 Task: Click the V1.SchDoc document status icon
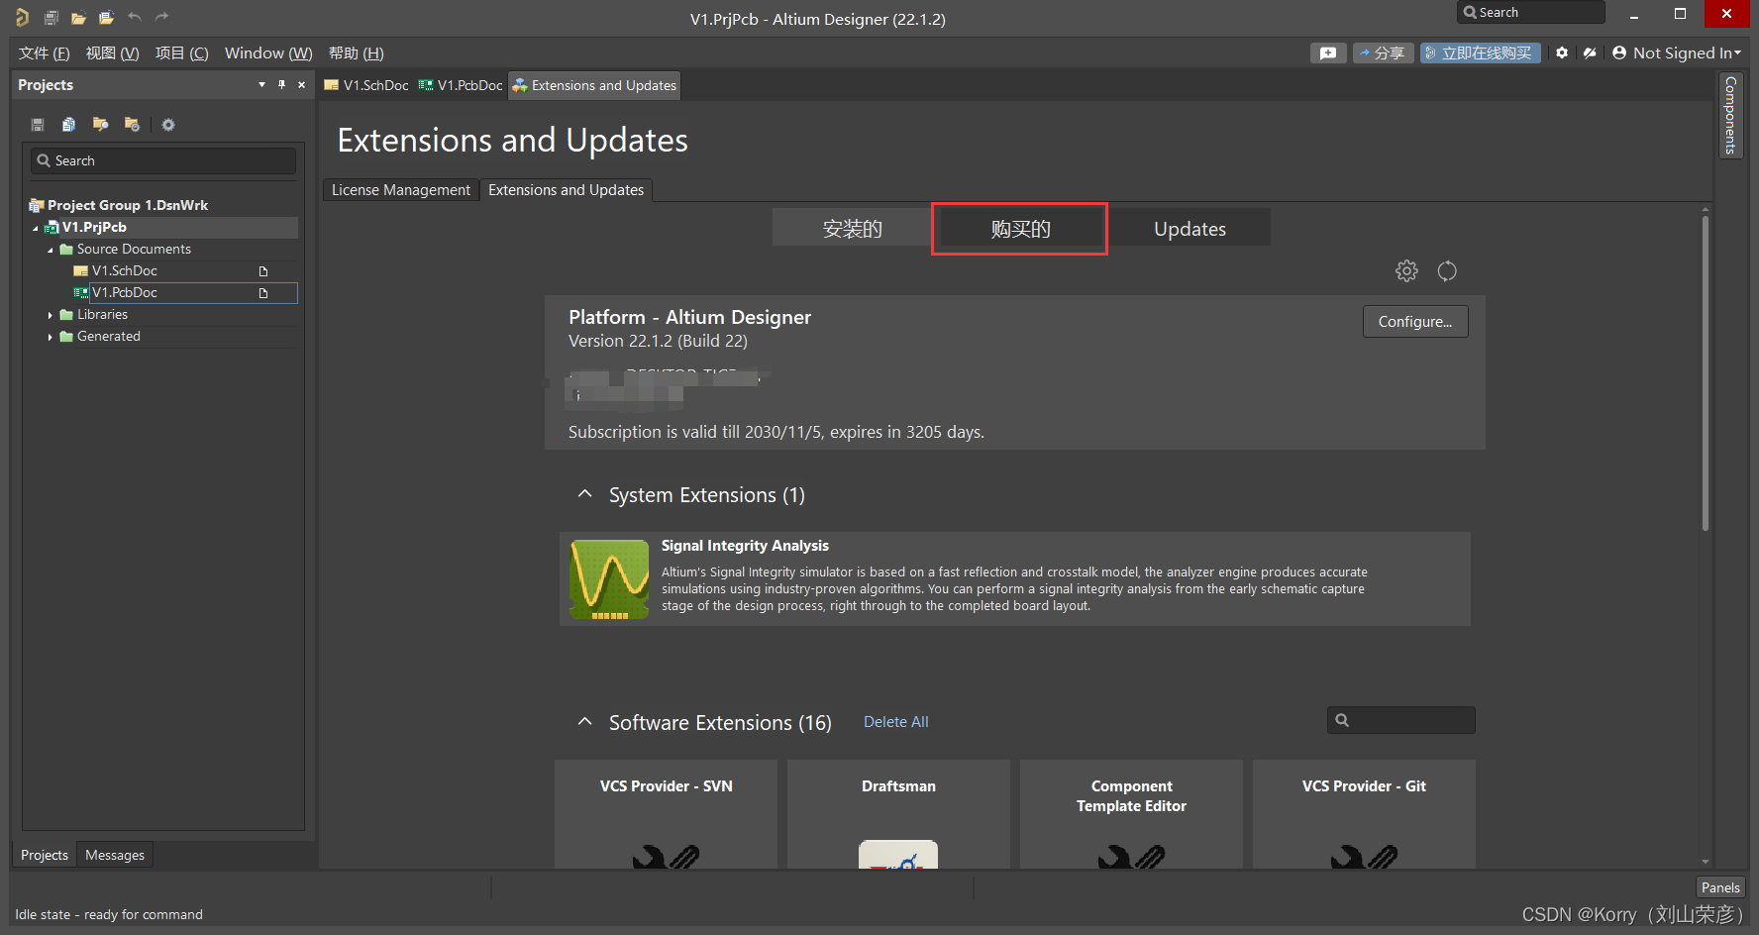pyautogui.click(x=263, y=271)
